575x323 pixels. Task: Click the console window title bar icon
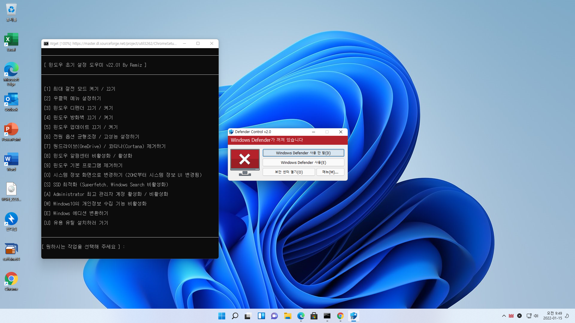click(46, 44)
